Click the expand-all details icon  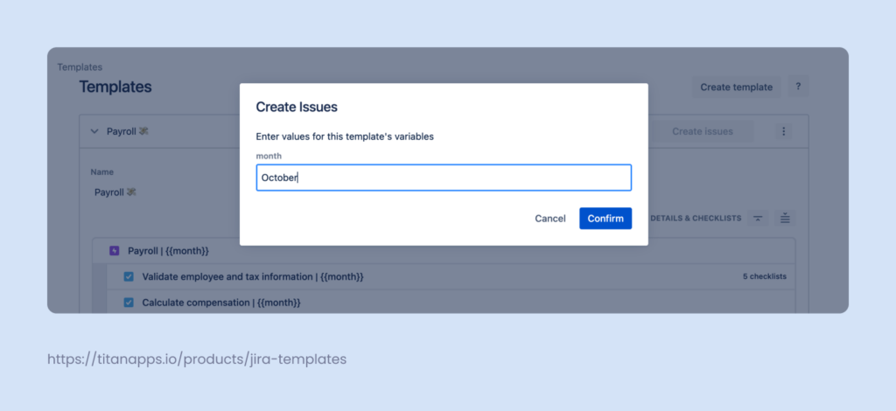click(x=785, y=218)
